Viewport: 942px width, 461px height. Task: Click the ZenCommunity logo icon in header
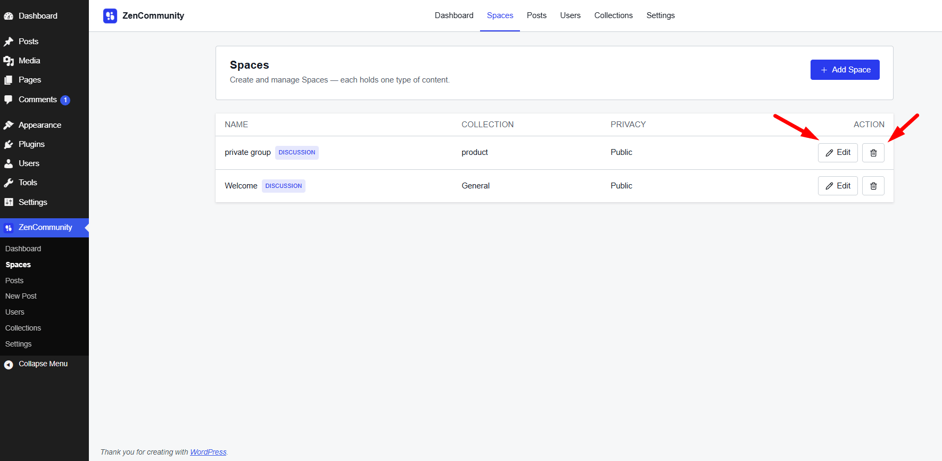(x=110, y=16)
